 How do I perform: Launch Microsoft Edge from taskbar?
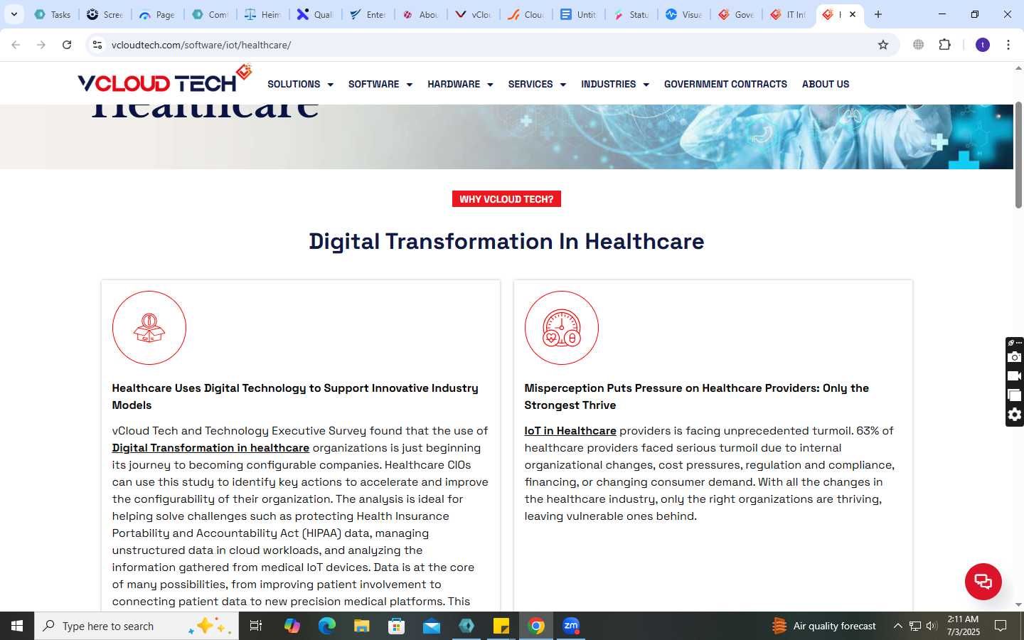tap(326, 626)
